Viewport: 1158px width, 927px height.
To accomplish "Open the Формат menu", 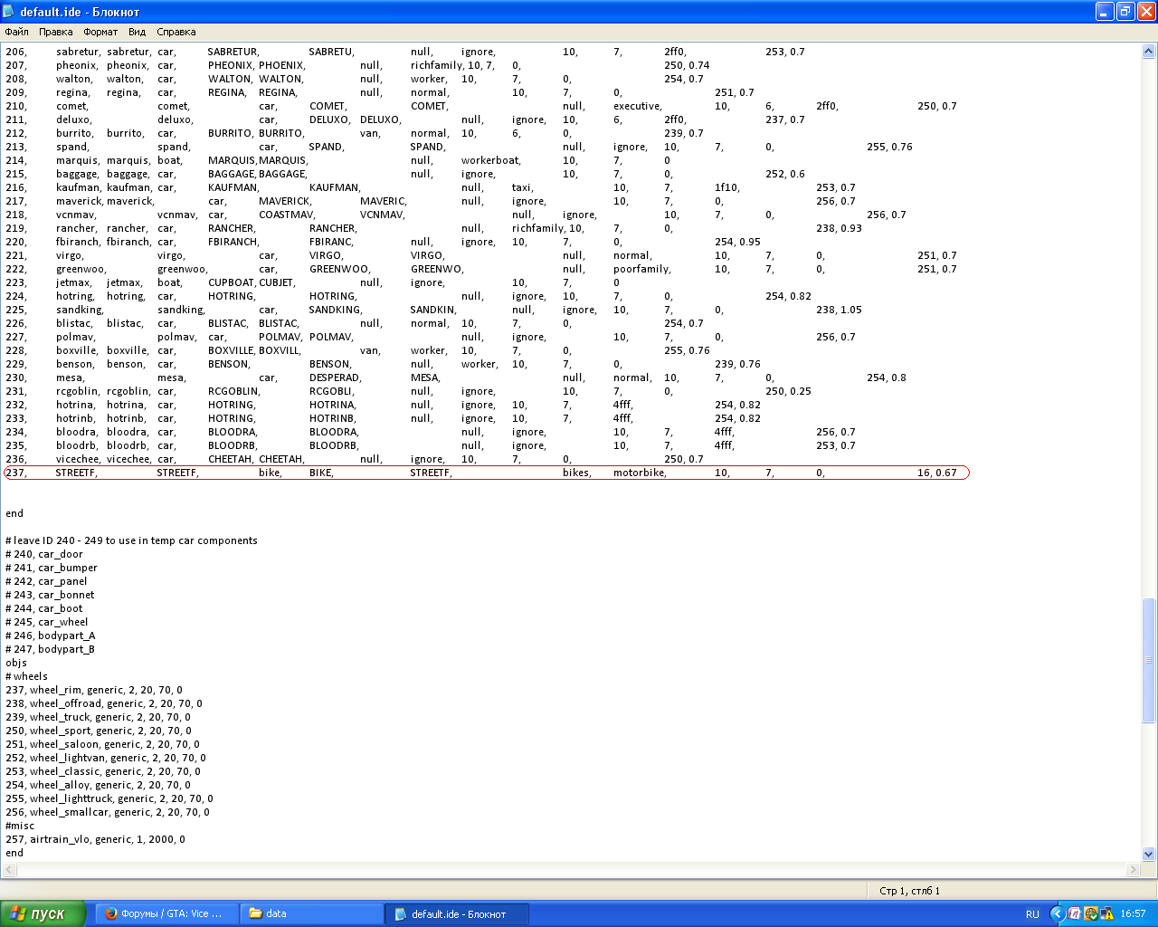I will tap(100, 32).
